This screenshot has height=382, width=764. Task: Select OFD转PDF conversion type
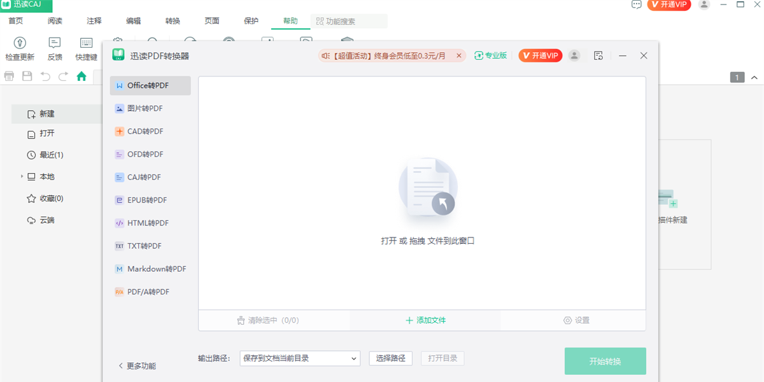pyautogui.click(x=150, y=154)
